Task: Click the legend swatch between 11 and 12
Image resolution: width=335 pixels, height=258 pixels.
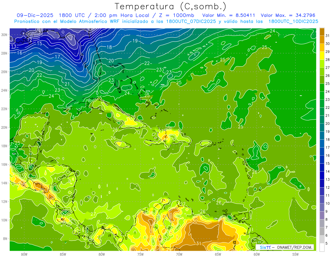Action: tap(322, 191)
